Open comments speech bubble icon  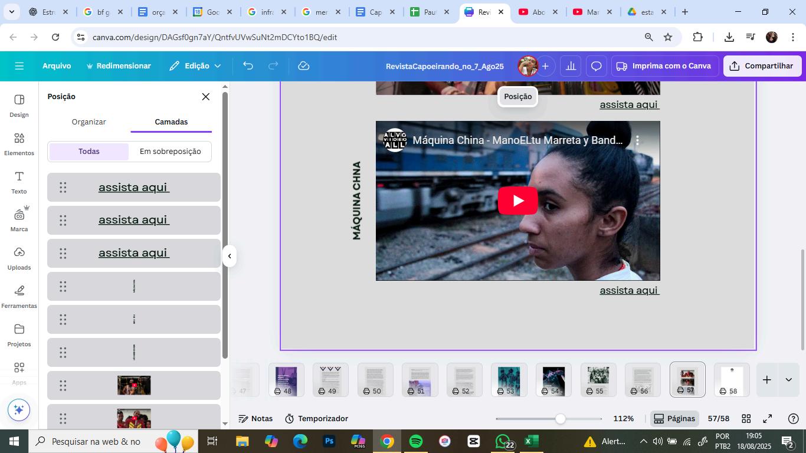click(597, 66)
